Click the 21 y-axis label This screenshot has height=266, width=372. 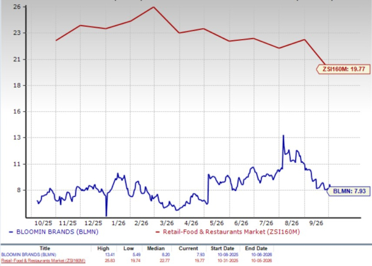point(17,59)
